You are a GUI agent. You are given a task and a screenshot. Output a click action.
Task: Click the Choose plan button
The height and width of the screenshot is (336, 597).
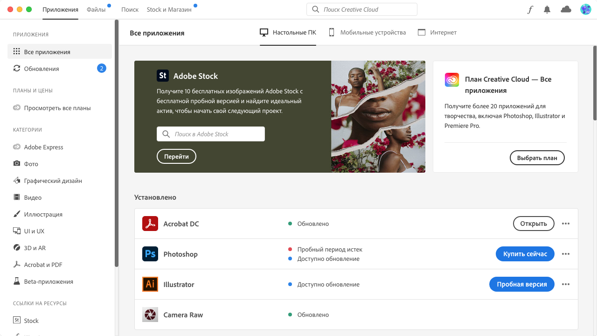click(x=537, y=158)
